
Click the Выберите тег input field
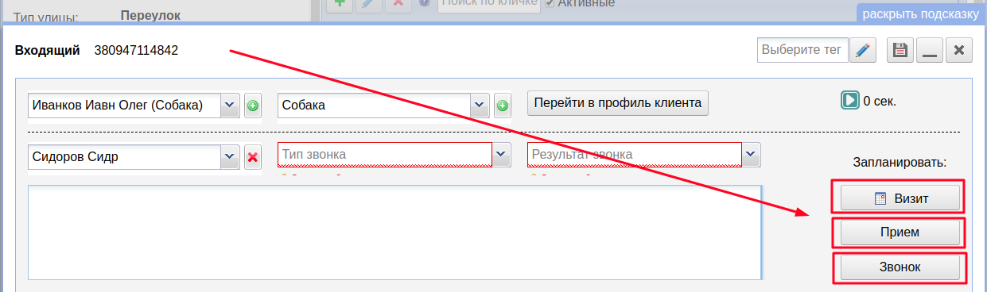tap(802, 50)
